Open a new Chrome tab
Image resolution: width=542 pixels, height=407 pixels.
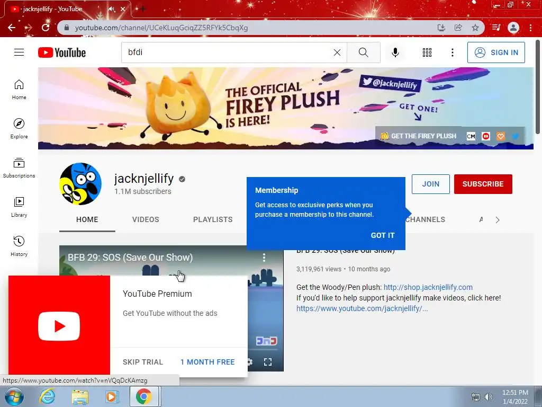point(142,9)
